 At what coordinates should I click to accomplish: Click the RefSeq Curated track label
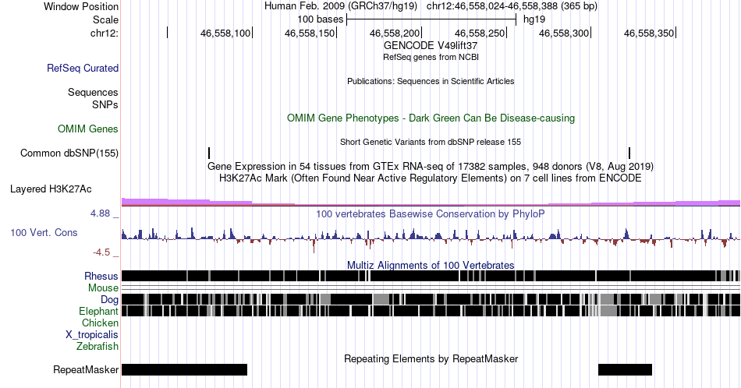tap(82, 68)
